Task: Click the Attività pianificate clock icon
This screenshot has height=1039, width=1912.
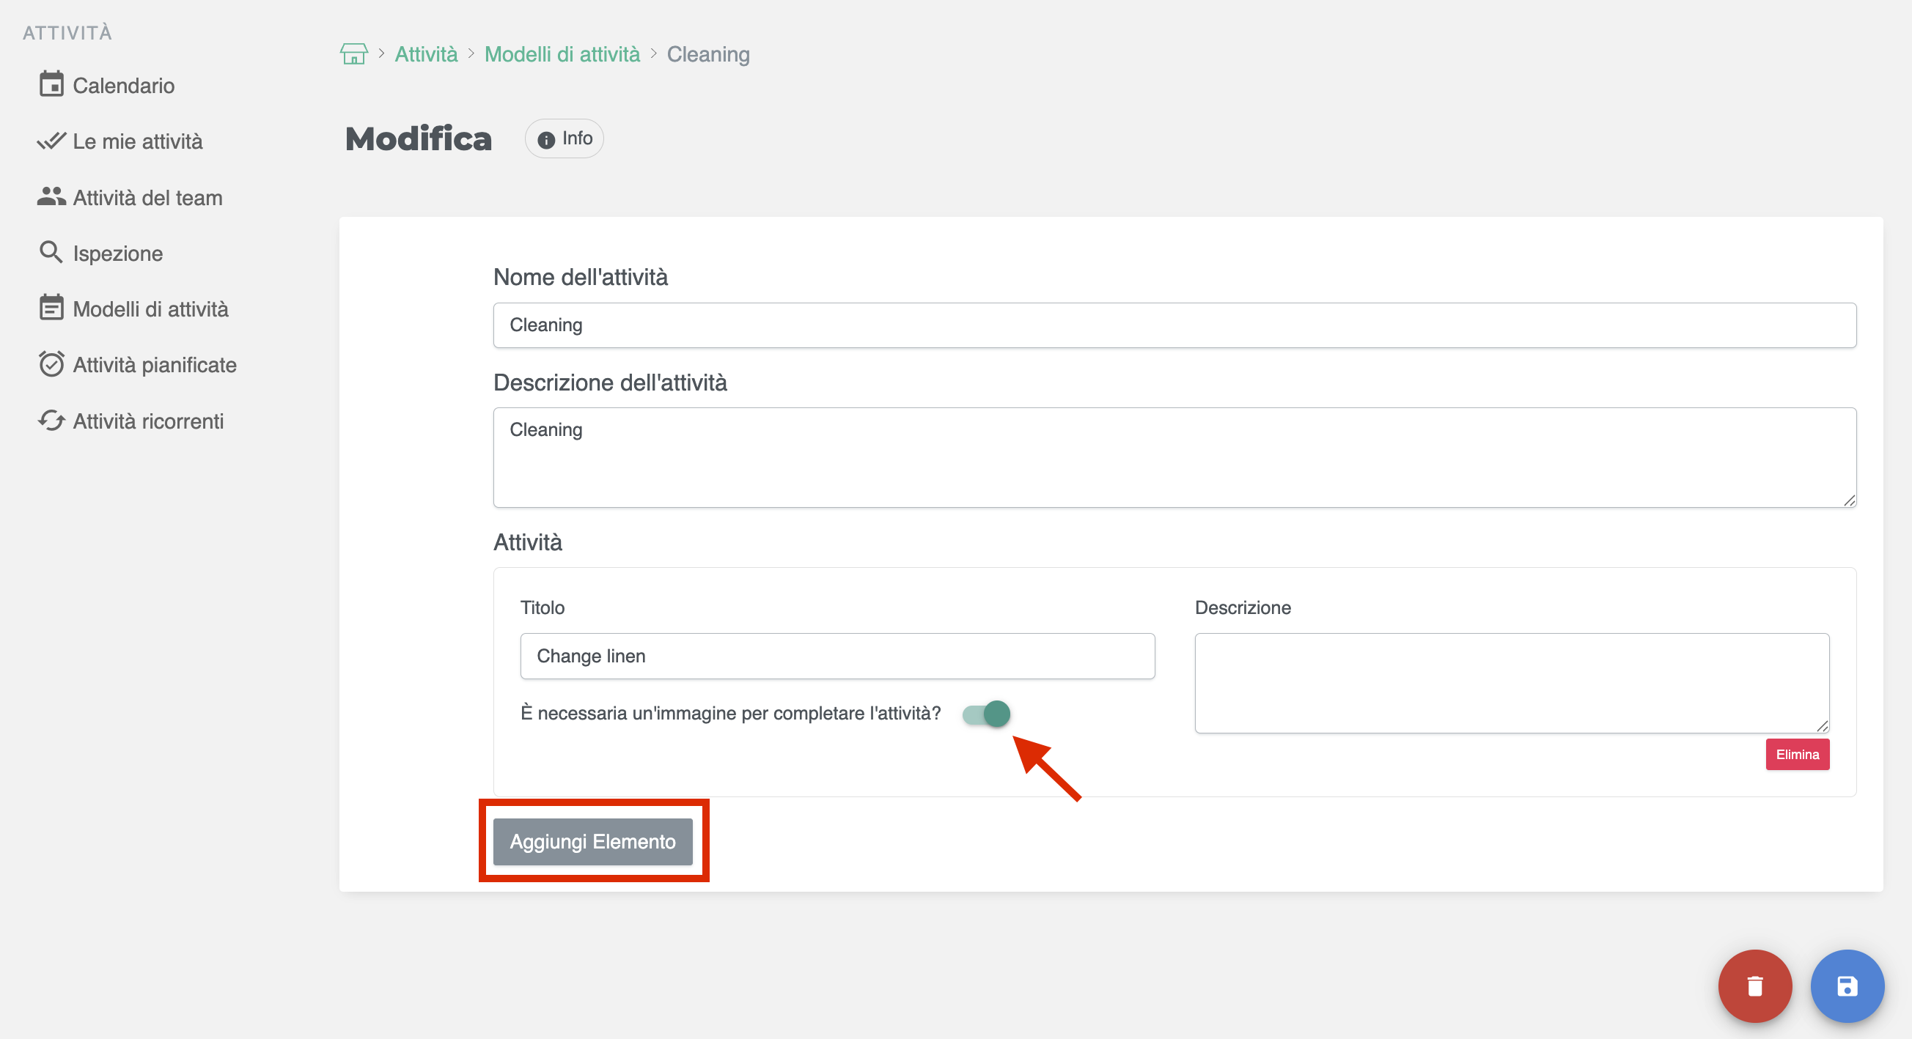Action: pyautogui.click(x=51, y=364)
